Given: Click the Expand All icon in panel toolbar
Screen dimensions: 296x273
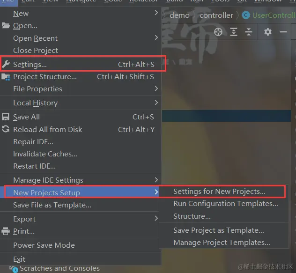Looking at the screenshot, I should point(234,32).
